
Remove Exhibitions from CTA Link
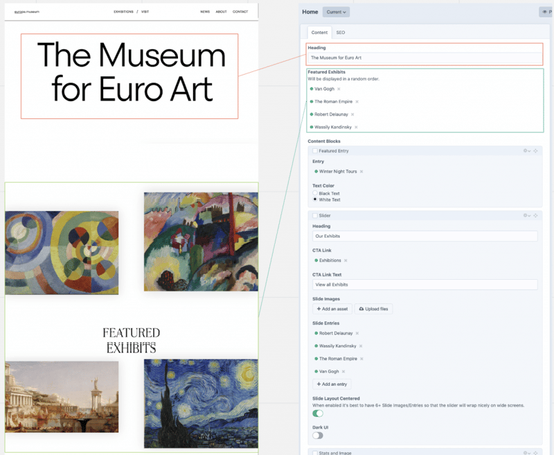click(x=346, y=260)
